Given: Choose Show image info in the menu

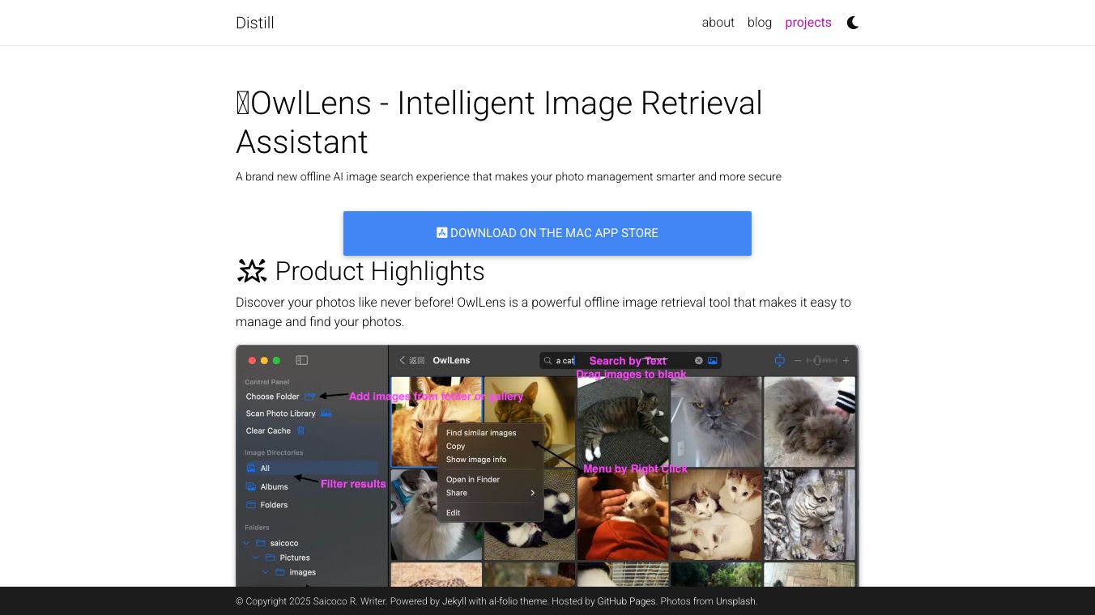Looking at the screenshot, I should tap(476, 460).
